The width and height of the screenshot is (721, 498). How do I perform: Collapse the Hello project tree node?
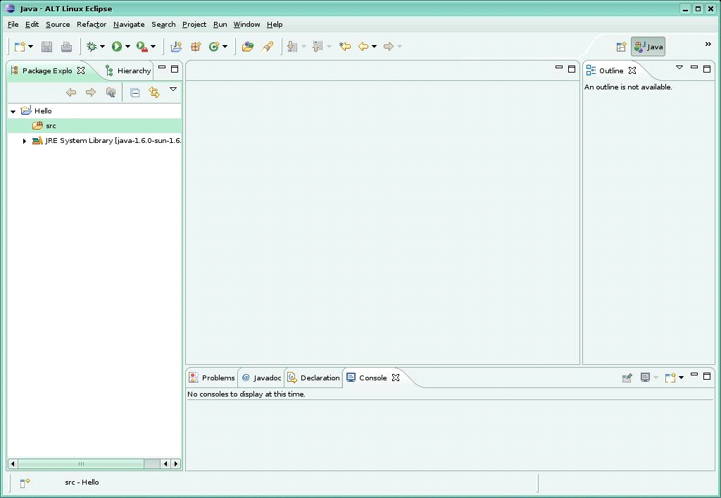13,111
